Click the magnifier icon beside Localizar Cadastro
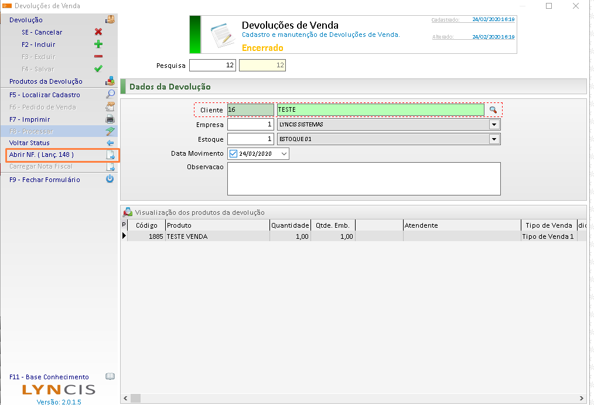 coord(110,95)
